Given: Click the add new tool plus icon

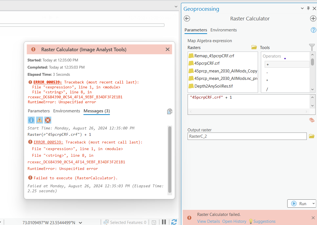Looking at the screenshot, I should pos(313,18).
